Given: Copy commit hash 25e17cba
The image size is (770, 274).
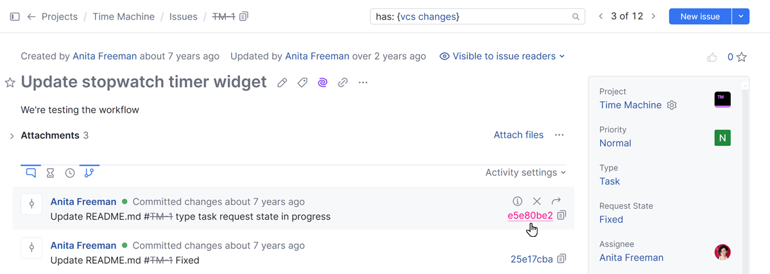Looking at the screenshot, I should pyautogui.click(x=562, y=260).
